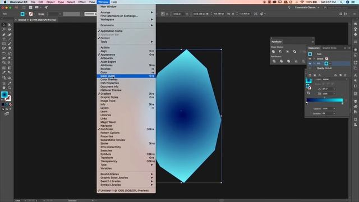Open Spotlight search in macOS menu bar
Image resolution: width=359 pixels, height=202 pixels.
click(x=342, y=2)
